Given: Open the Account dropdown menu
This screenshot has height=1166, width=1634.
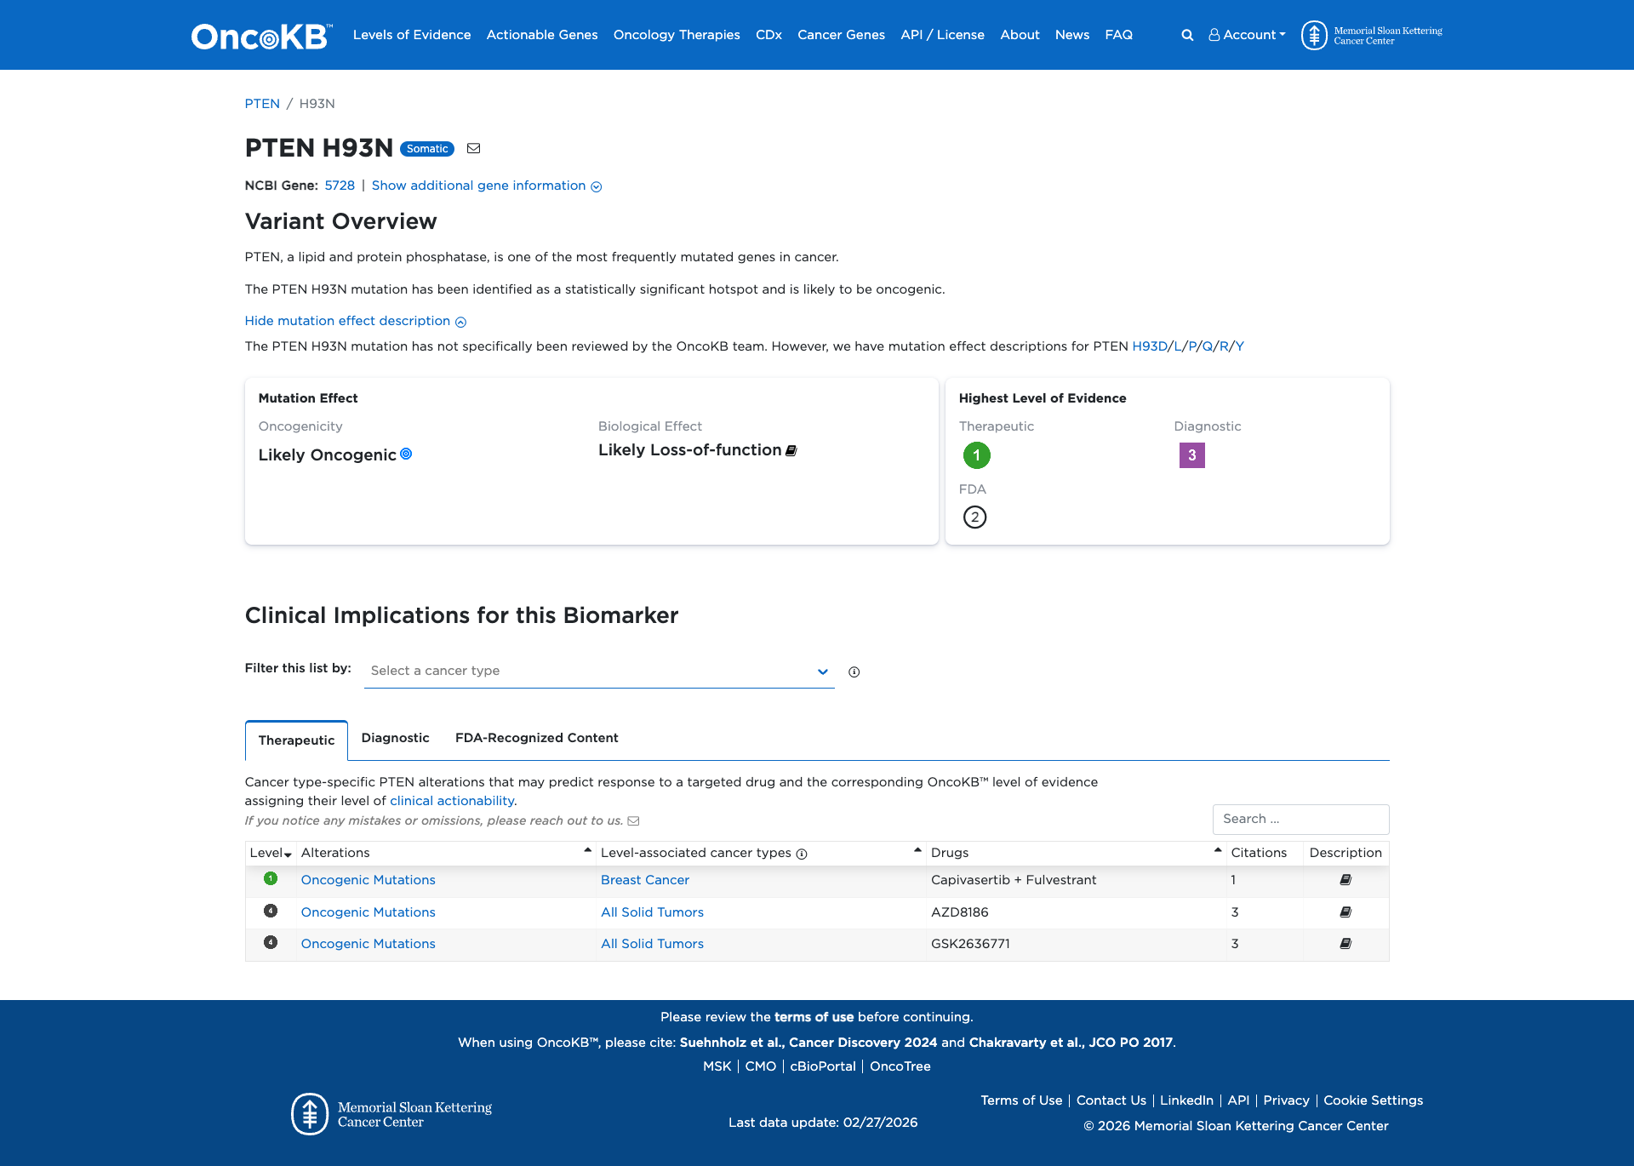Looking at the screenshot, I should click(x=1246, y=35).
